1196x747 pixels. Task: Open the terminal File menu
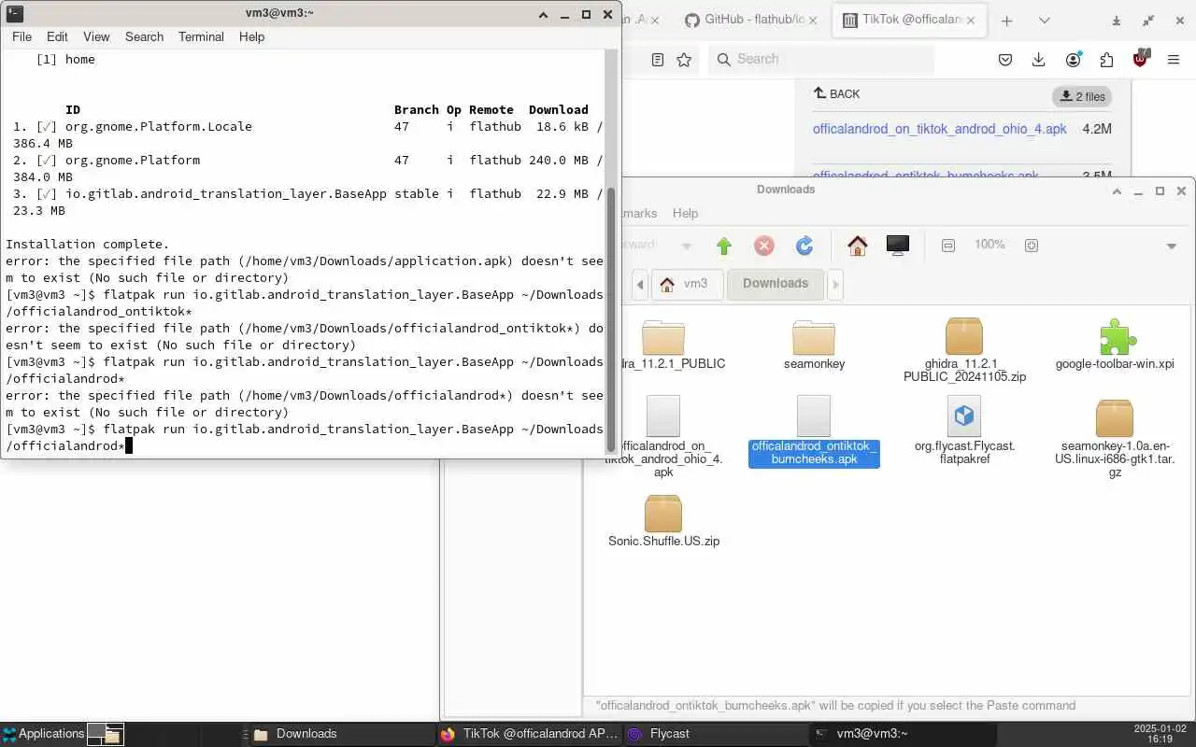[21, 36]
